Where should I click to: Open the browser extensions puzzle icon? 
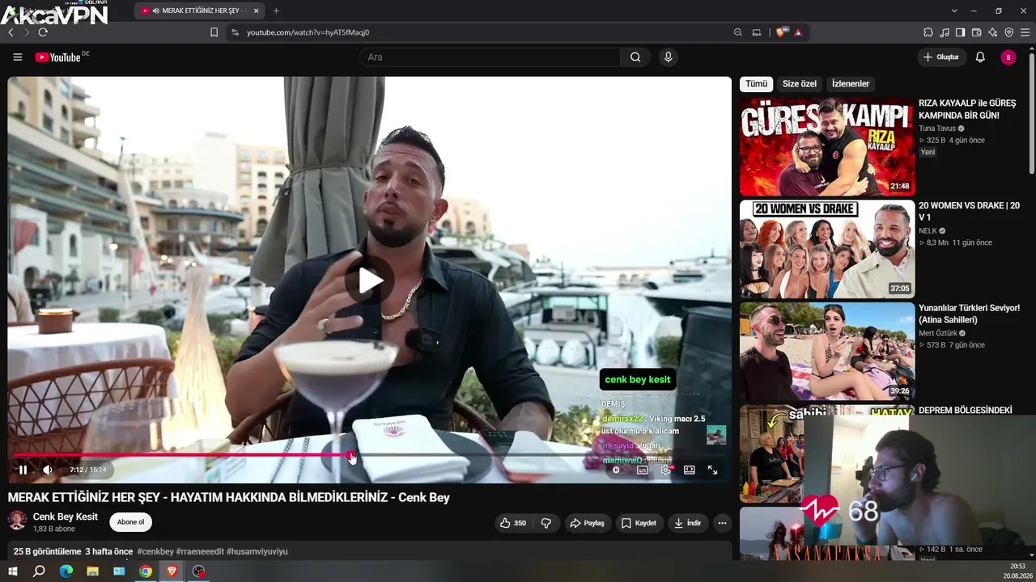point(928,32)
